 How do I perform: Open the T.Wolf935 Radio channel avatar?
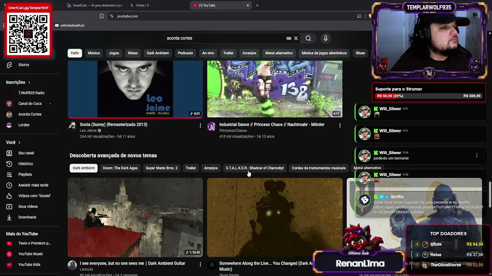pyautogui.click(x=9, y=93)
